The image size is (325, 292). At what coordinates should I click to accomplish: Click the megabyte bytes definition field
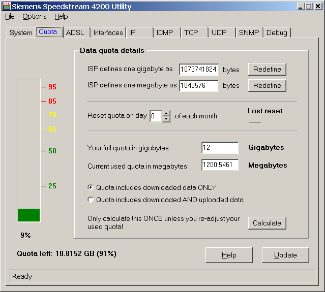point(199,86)
